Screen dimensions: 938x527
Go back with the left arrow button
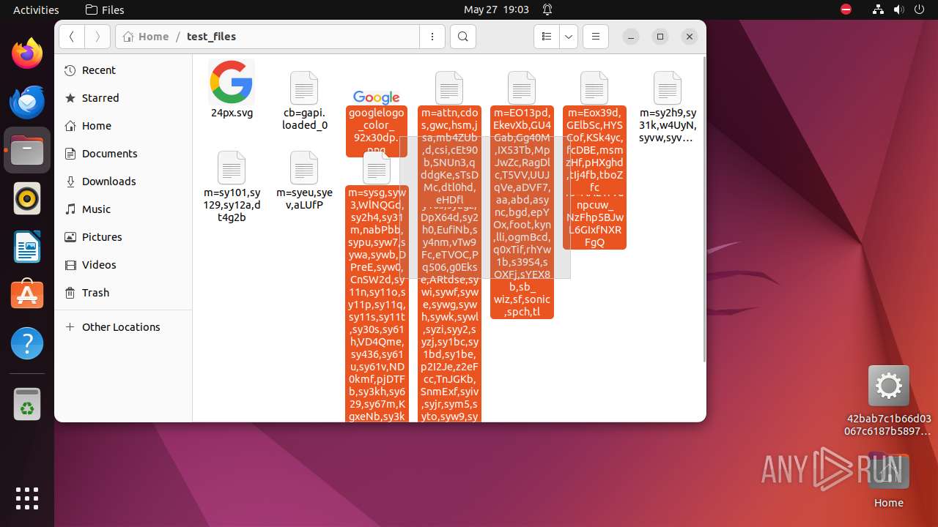point(72,37)
